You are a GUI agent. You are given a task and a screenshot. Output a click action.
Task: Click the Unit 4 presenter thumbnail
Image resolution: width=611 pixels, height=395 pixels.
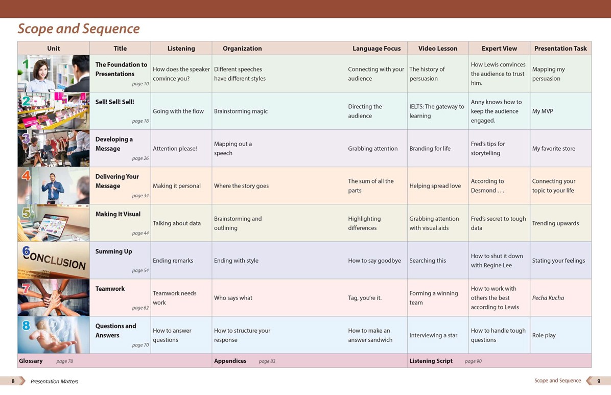coord(54,185)
